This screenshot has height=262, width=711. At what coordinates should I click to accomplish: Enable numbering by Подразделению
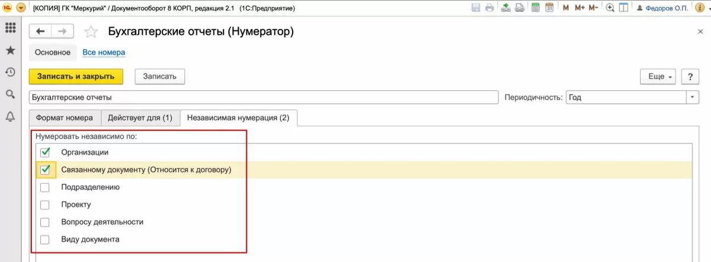(x=45, y=187)
